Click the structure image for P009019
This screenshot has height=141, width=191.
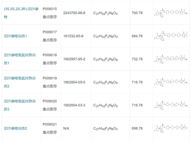pos(171,82)
